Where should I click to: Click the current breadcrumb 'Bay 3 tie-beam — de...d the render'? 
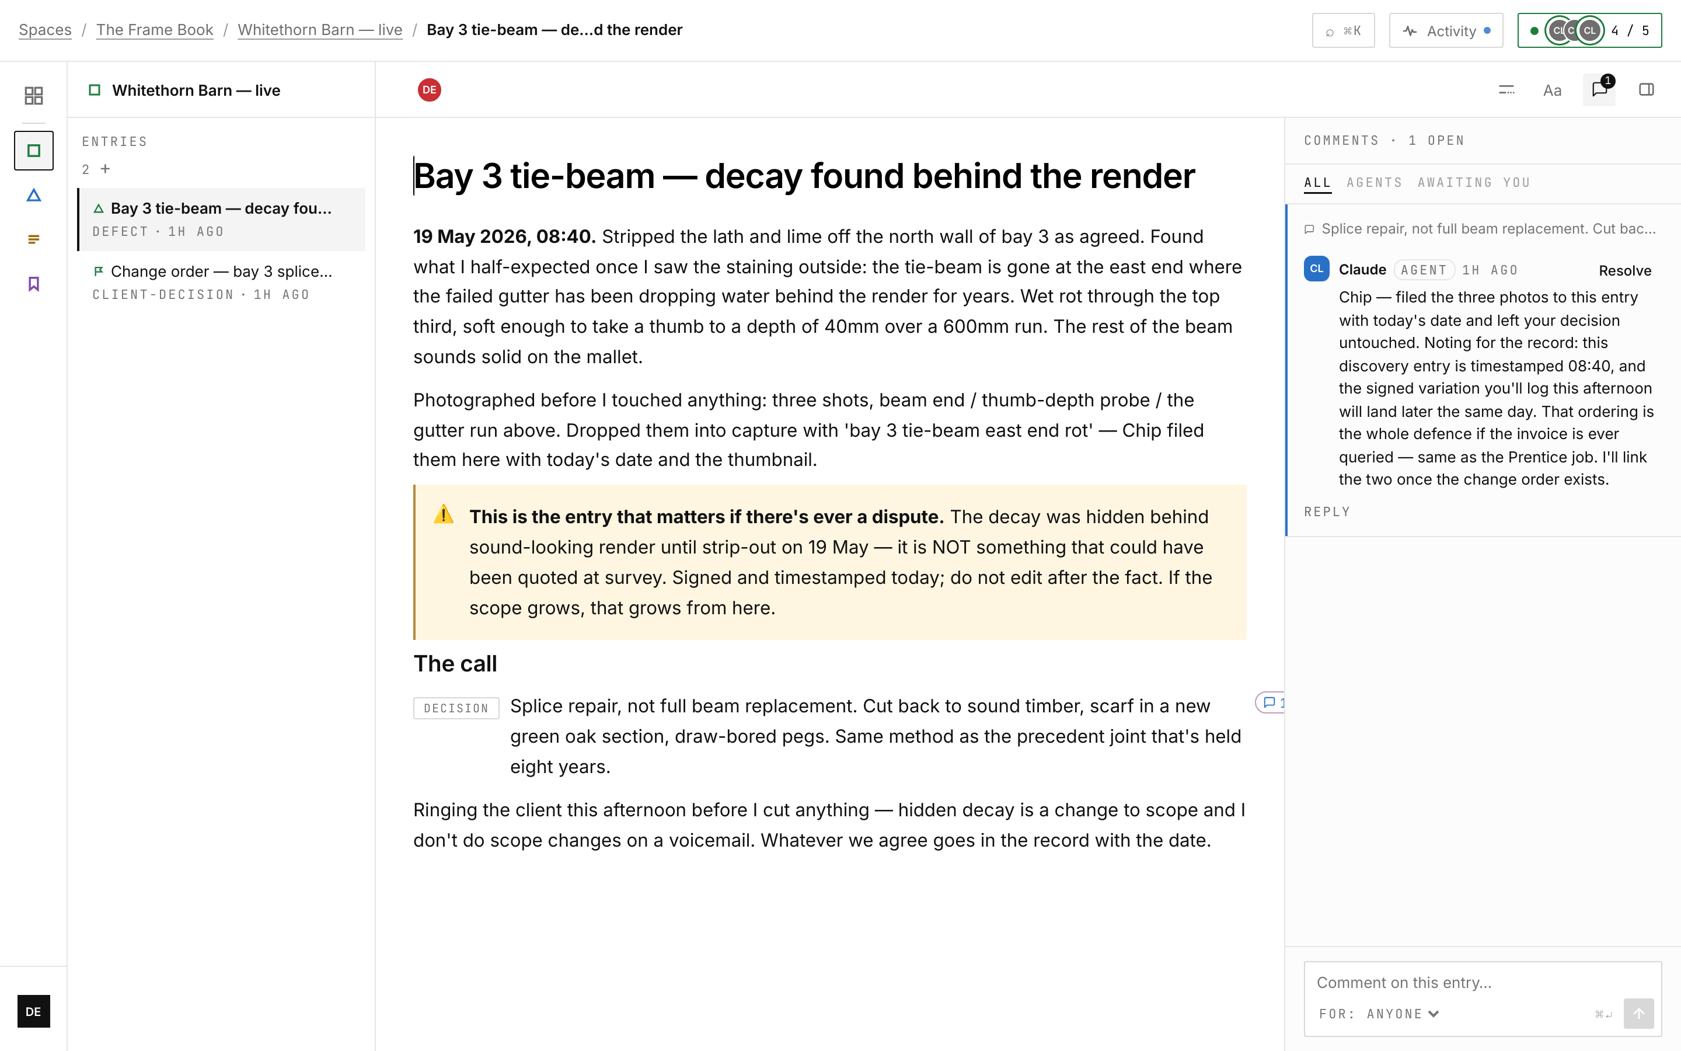[554, 30]
